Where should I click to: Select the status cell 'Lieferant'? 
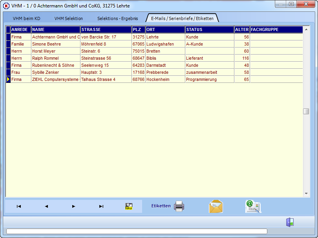tap(210, 58)
